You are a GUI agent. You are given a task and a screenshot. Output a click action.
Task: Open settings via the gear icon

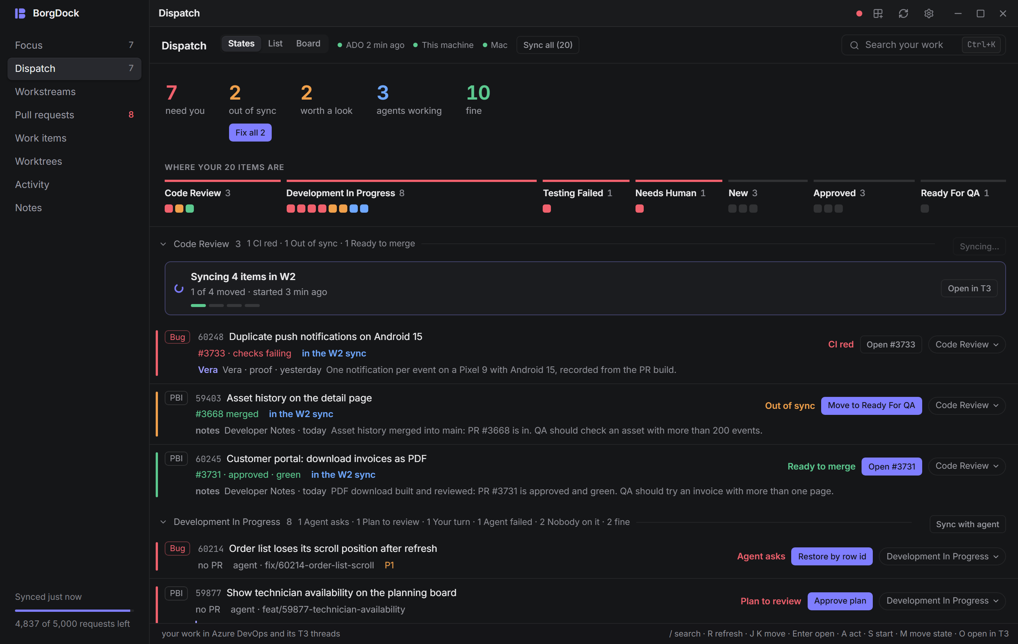tap(929, 13)
